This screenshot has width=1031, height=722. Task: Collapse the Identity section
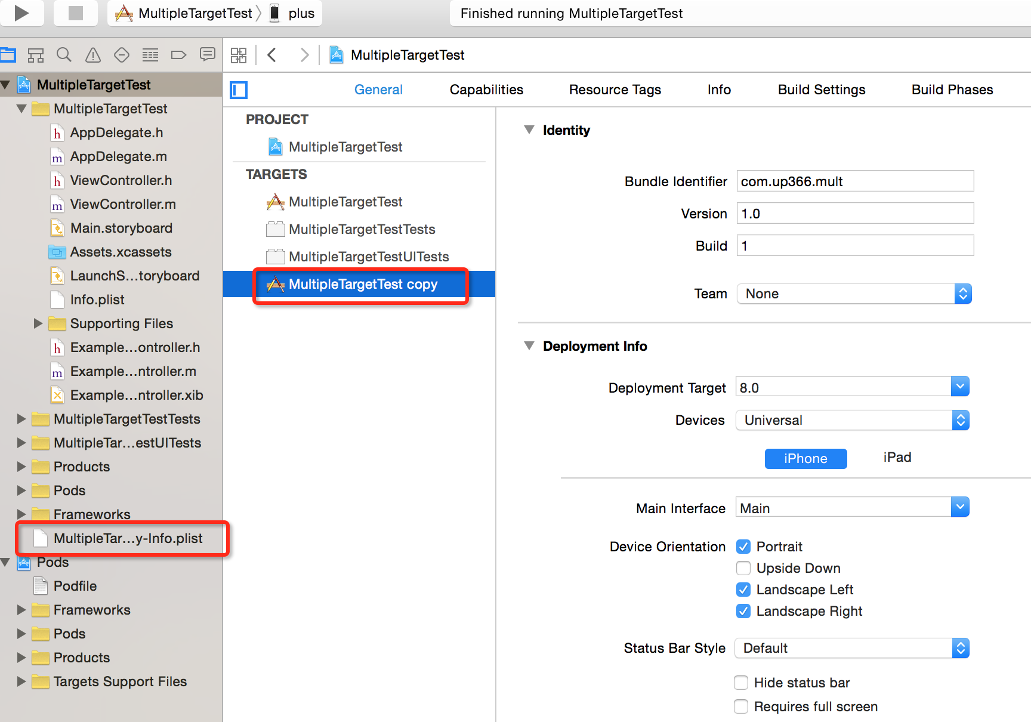tap(529, 129)
